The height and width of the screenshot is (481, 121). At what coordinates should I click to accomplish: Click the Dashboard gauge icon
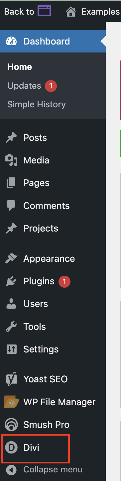[x=11, y=41]
